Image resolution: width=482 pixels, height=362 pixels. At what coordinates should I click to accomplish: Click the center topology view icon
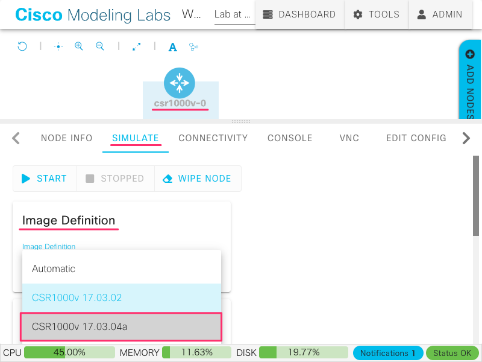click(x=58, y=47)
